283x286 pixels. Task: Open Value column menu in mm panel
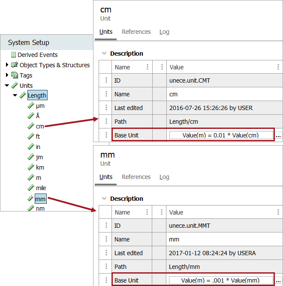click(278, 212)
